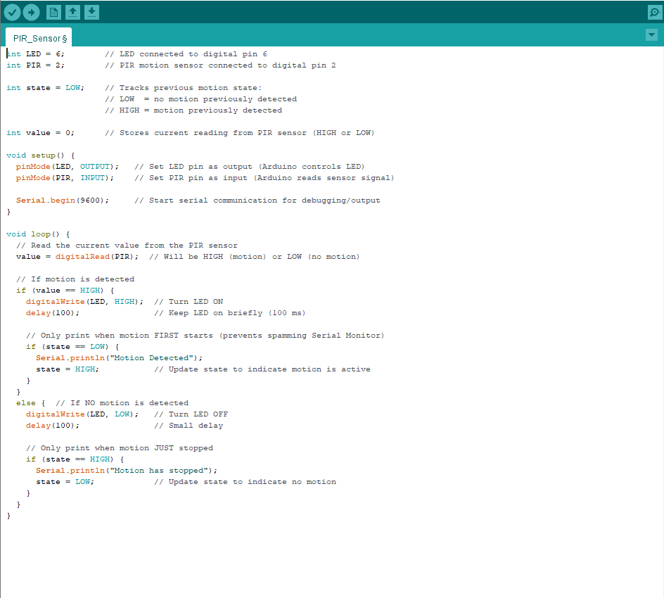Upload the sketch with the arrow button
664x598 pixels.
[x=32, y=12]
